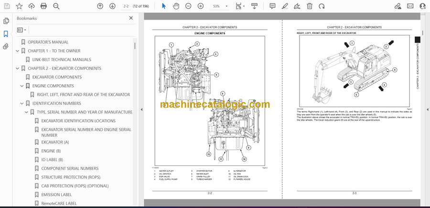
Task: Open the find text magnifier
Action: tap(56, 6)
